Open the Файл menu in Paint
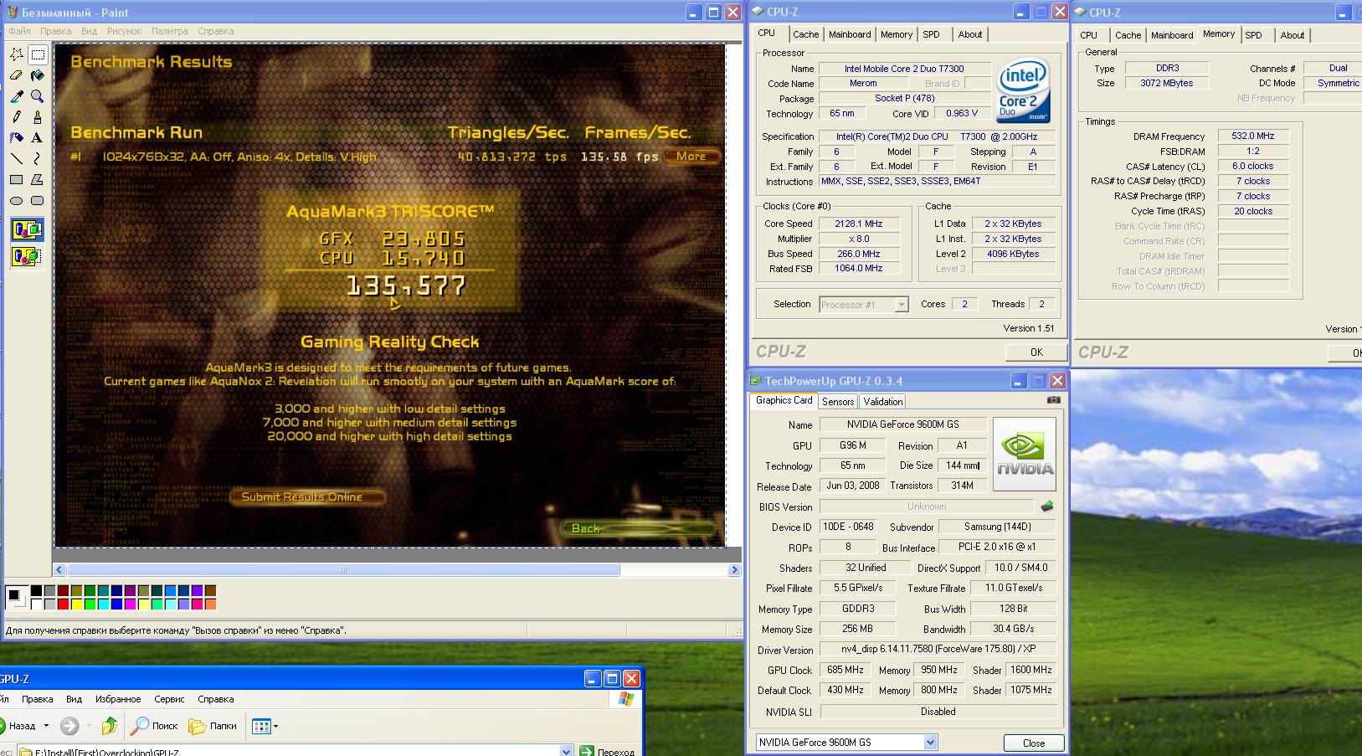Viewport: 1362px width, 756px height. pos(19,31)
